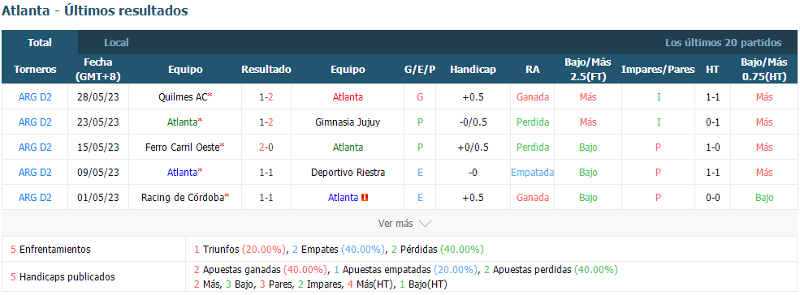
Task: Click the Impares/Pares column header
Action: pos(658,69)
